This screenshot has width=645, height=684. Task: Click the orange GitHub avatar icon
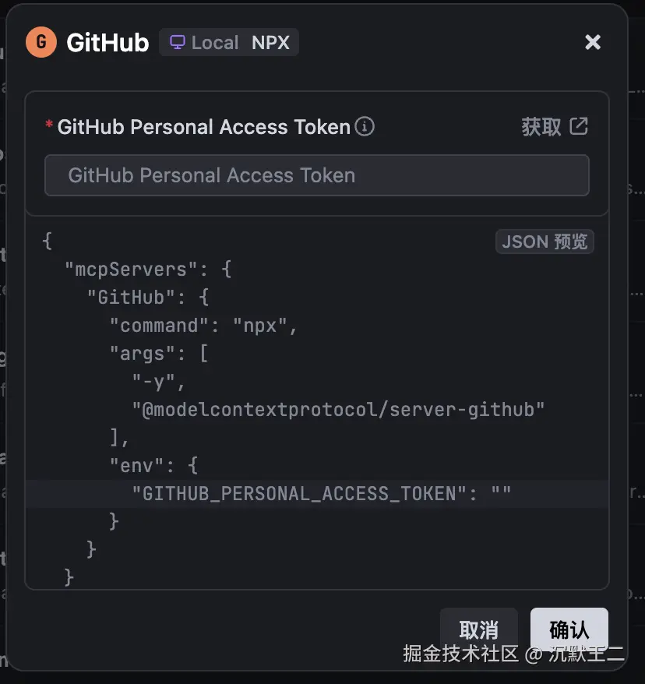click(41, 42)
